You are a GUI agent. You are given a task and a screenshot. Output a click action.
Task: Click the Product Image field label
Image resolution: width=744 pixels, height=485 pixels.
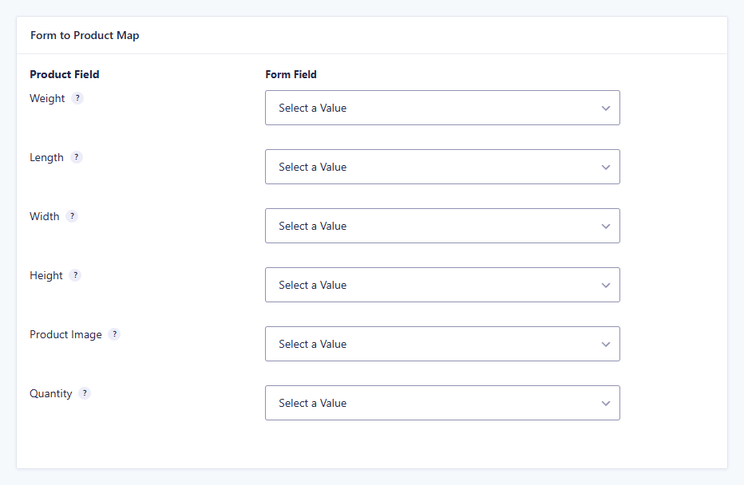65,335
